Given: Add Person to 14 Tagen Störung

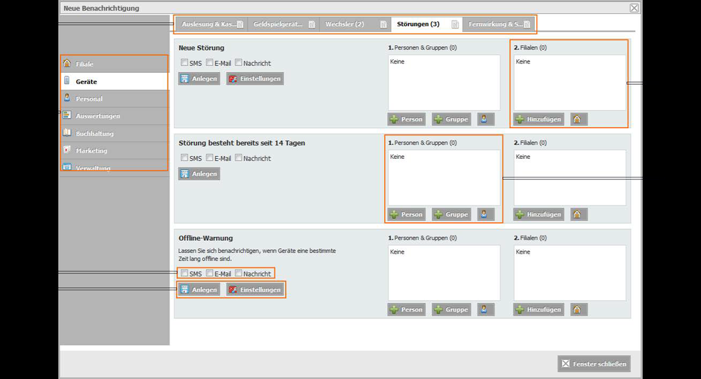Looking at the screenshot, I should (x=407, y=215).
